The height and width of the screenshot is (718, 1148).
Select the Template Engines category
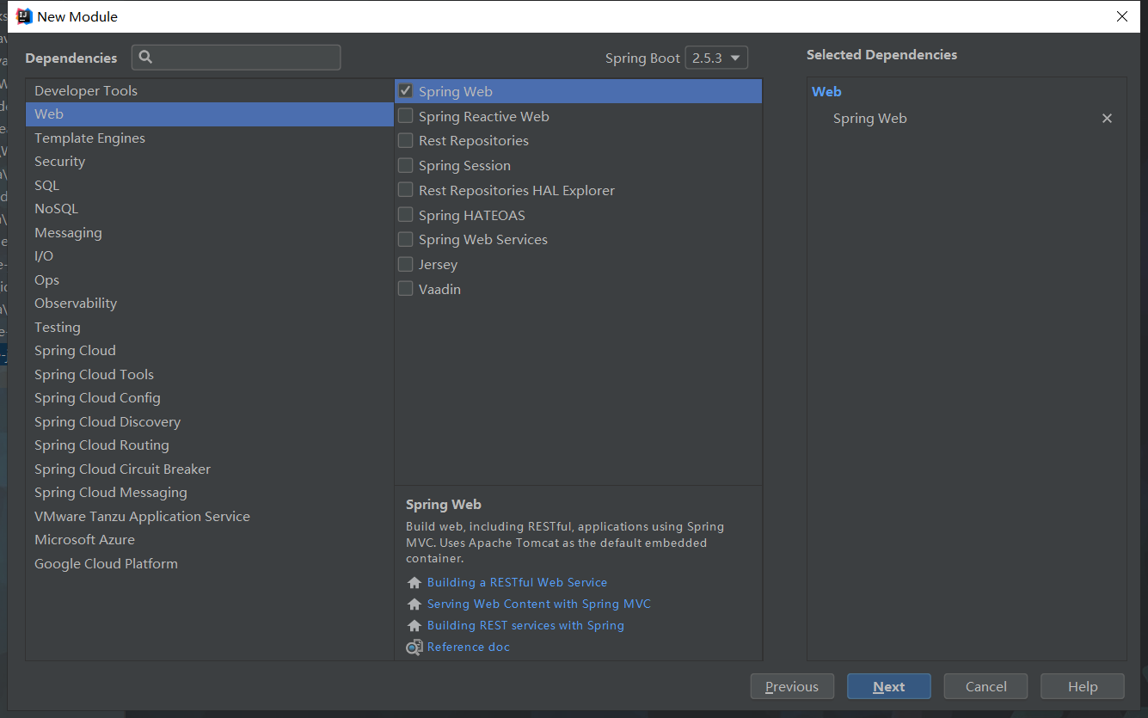coord(89,138)
